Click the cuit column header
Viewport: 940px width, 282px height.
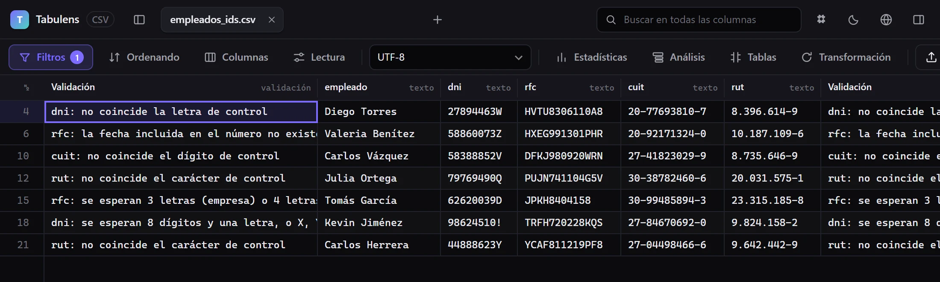pos(673,87)
